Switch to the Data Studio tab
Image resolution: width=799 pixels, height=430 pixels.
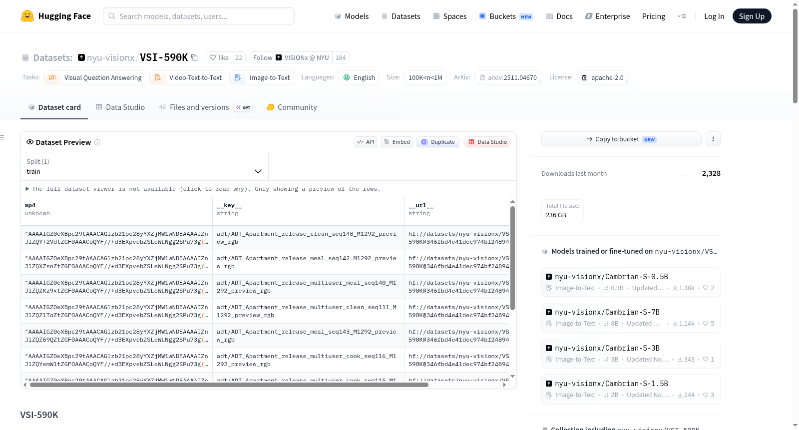pos(120,107)
